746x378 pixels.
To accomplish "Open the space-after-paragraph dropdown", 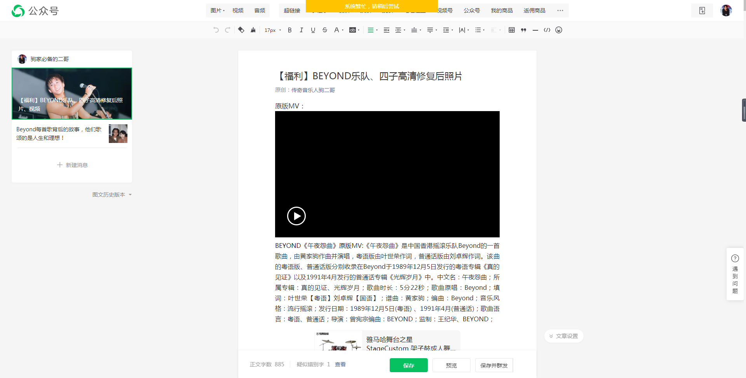I will [432, 30].
